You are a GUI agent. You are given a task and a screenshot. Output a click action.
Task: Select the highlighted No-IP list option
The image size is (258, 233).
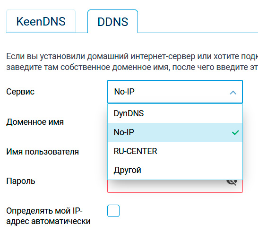tap(175, 132)
